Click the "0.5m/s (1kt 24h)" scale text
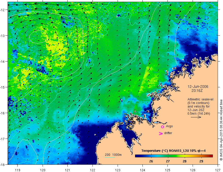This screenshot has width=223, height=172. click(199, 114)
